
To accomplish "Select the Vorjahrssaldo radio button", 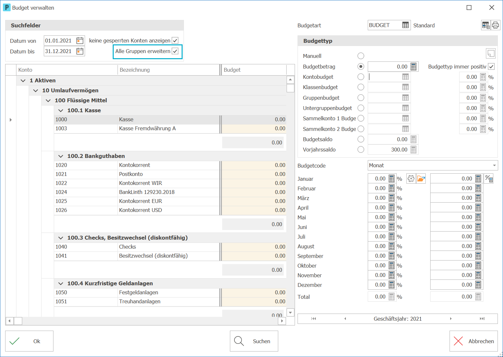I will [361, 150].
